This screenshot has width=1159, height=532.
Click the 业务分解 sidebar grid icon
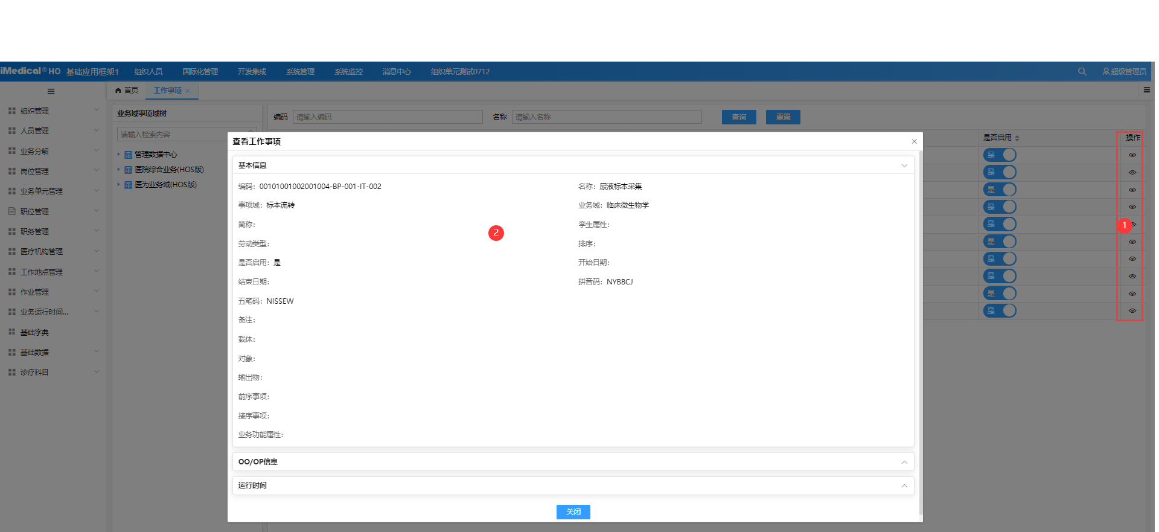click(x=12, y=151)
